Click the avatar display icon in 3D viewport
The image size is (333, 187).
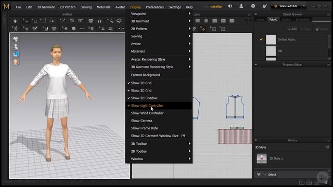pyautogui.click(x=16, y=46)
